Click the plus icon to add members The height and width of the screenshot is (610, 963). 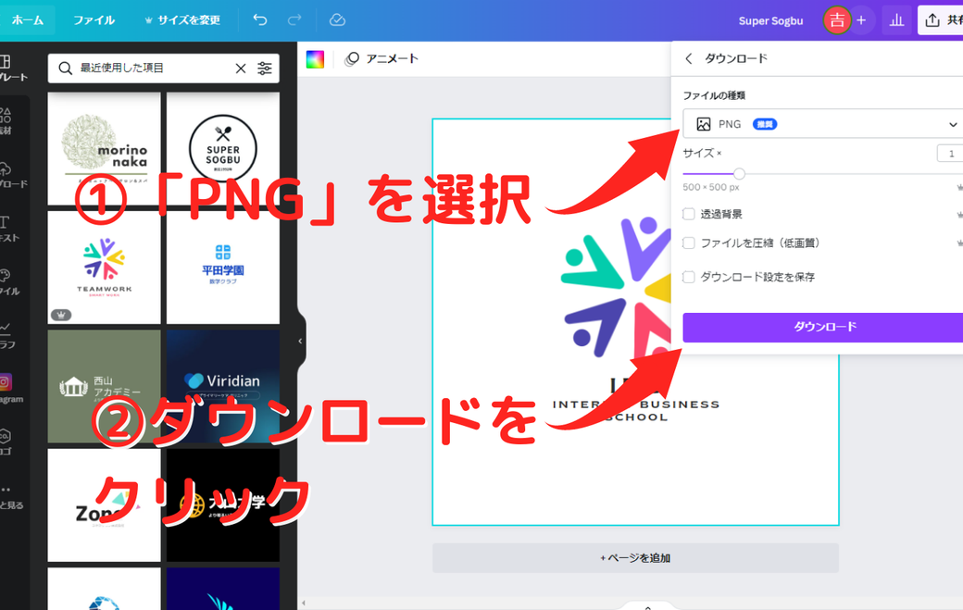point(861,20)
